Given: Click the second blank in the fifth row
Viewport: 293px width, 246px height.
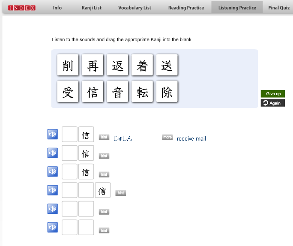Looking at the screenshot, I should coord(86,209).
